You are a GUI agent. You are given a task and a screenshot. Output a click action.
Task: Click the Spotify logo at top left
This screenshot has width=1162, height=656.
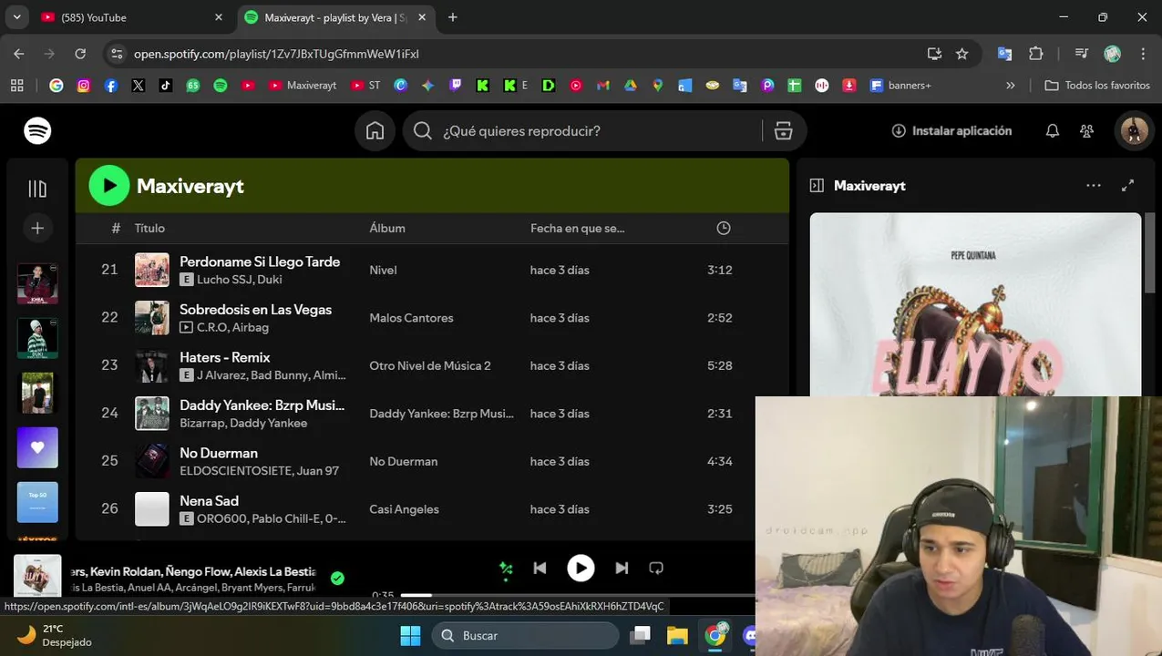point(37,131)
